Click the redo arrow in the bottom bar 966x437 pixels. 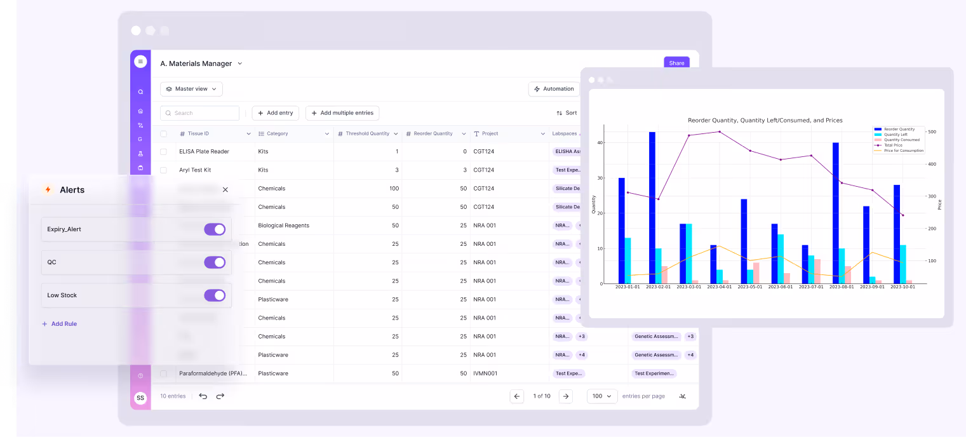(220, 396)
